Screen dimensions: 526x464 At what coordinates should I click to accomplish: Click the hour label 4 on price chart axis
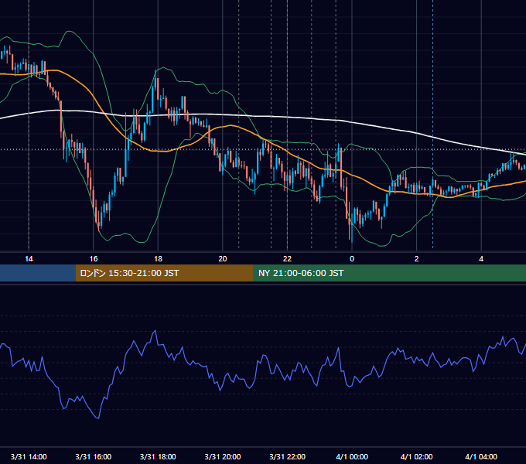tap(481, 259)
